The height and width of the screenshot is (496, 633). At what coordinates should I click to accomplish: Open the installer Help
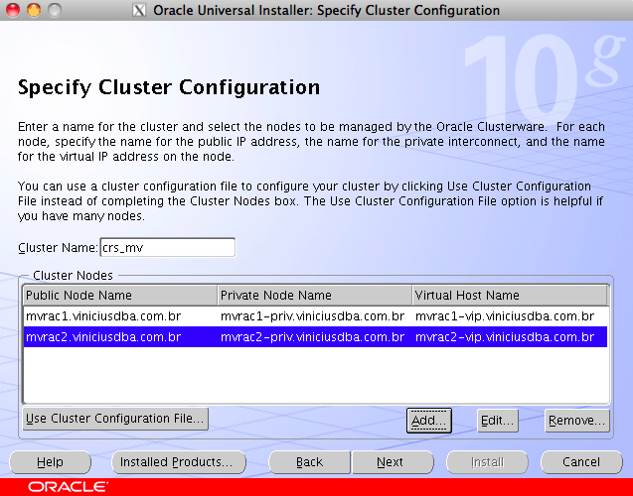[50, 462]
